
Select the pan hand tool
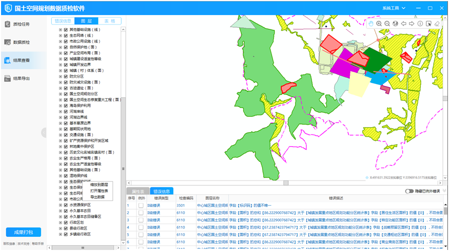[371, 24]
